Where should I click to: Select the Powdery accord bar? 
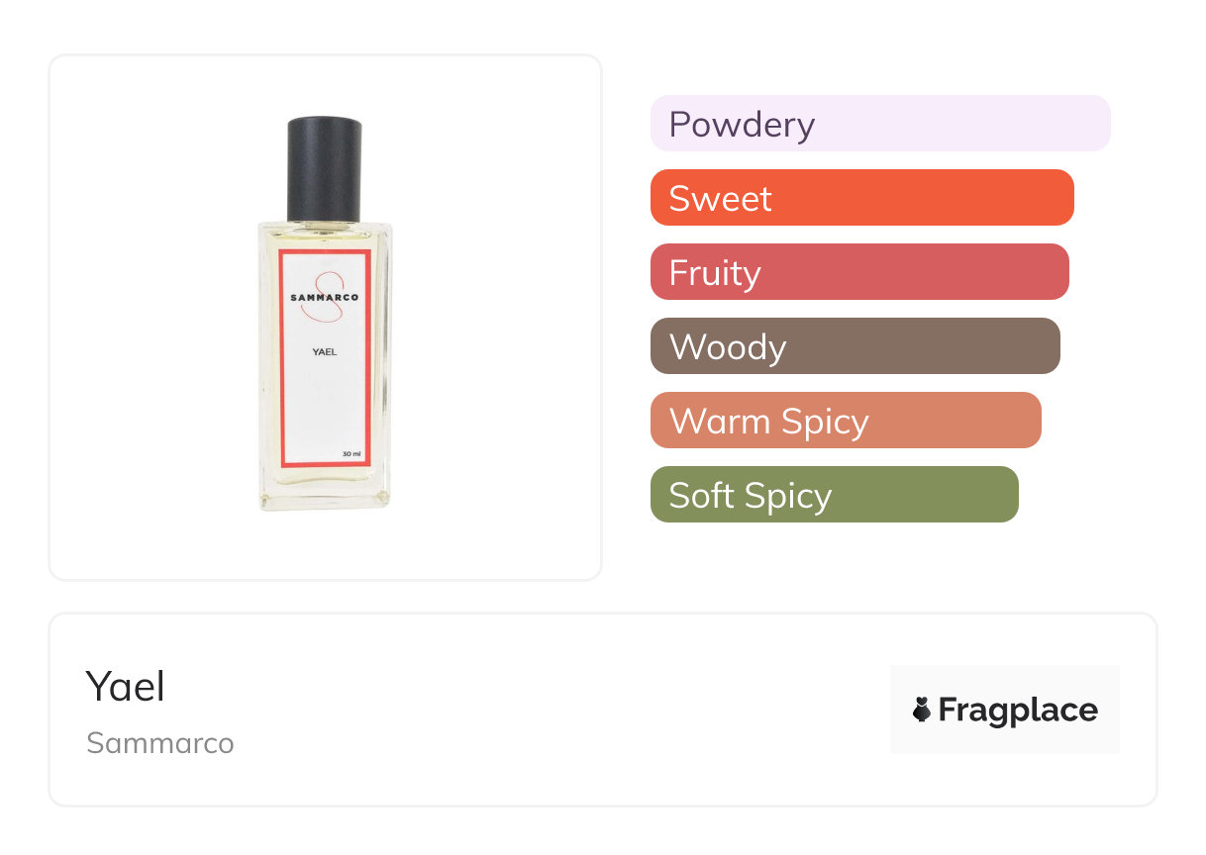pyautogui.click(x=879, y=124)
